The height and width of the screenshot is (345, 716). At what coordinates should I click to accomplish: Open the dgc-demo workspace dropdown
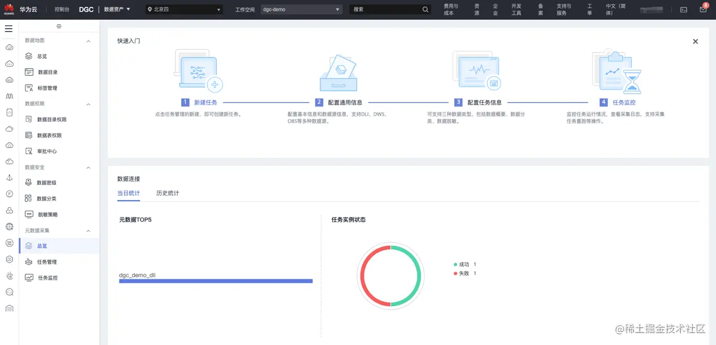(302, 10)
